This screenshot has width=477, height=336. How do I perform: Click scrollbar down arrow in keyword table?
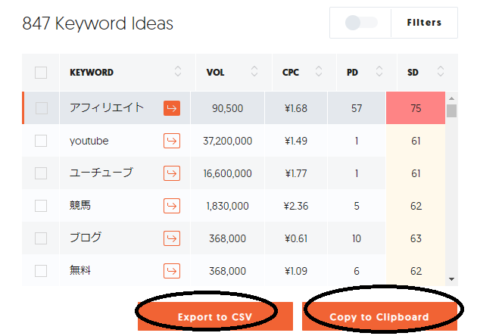pyautogui.click(x=452, y=279)
